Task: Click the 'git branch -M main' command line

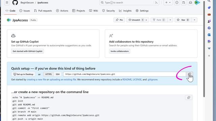Action: [24, 112]
